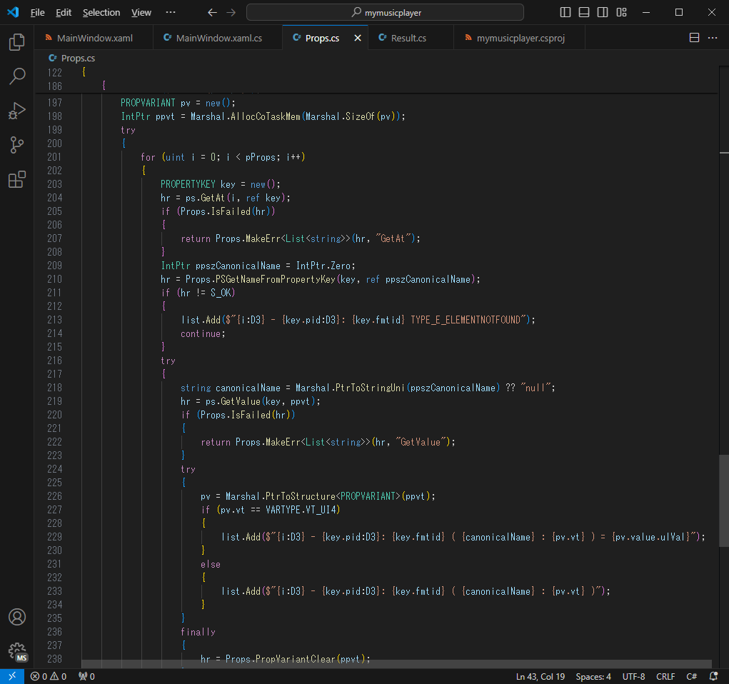The image size is (729, 684).
Task: Open the Source Control view
Action: [17, 145]
